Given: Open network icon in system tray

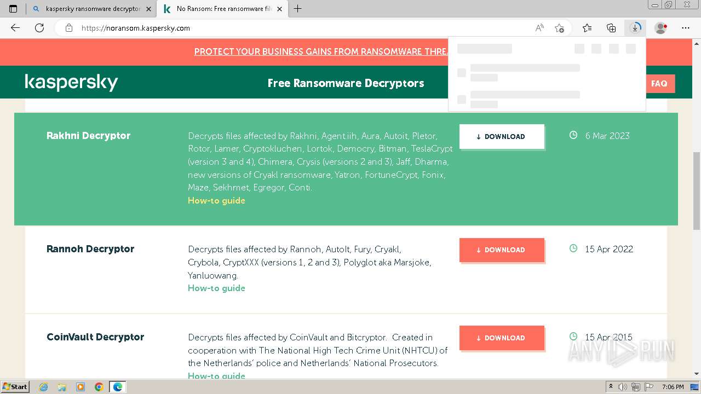Looking at the screenshot, I should (x=636, y=387).
